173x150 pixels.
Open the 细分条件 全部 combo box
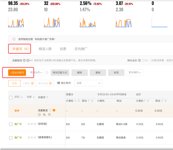pos(89,83)
